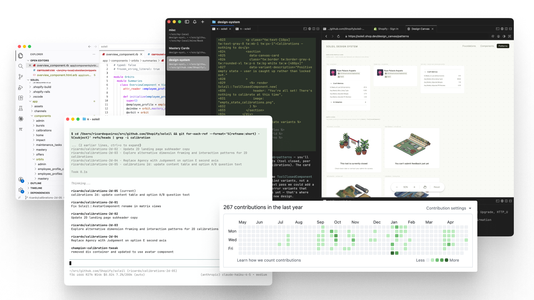534x300 pixels.
Task: Open Explorer view in VS Code activity bar
Action: tap(21, 55)
